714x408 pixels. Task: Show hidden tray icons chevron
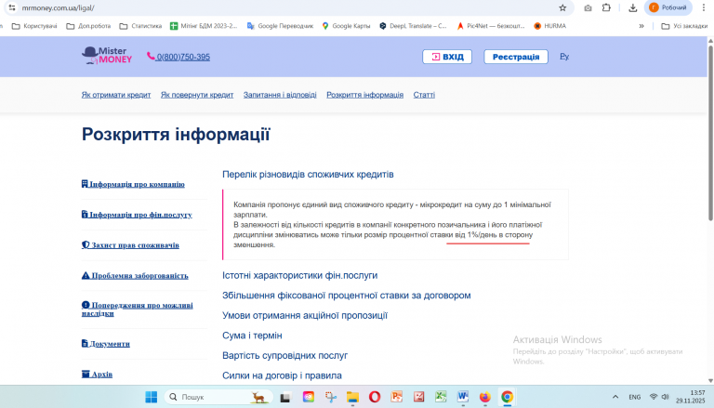click(x=615, y=397)
